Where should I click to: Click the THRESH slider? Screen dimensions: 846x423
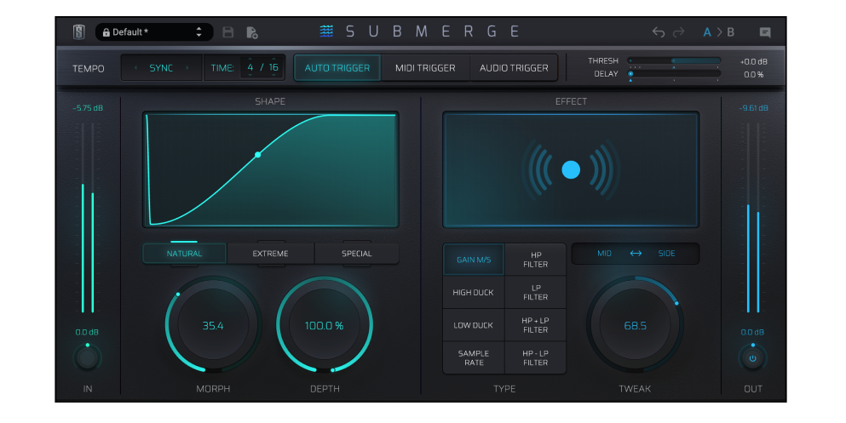(x=674, y=61)
